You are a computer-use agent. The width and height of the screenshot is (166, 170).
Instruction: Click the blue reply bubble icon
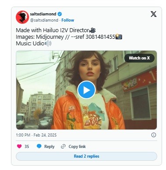[39, 146]
